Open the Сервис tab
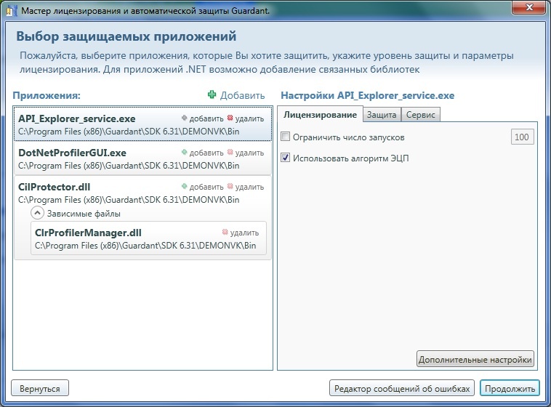Viewport: 551px width, 407px height. click(420, 115)
